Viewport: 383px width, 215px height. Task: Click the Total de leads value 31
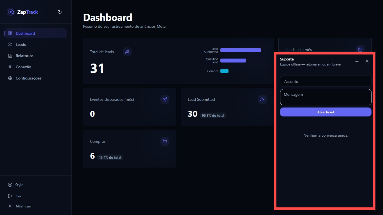point(97,68)
